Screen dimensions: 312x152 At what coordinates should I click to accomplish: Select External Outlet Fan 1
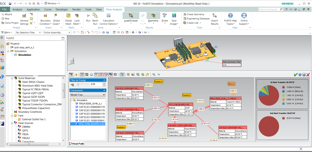(x=32, y=119)
